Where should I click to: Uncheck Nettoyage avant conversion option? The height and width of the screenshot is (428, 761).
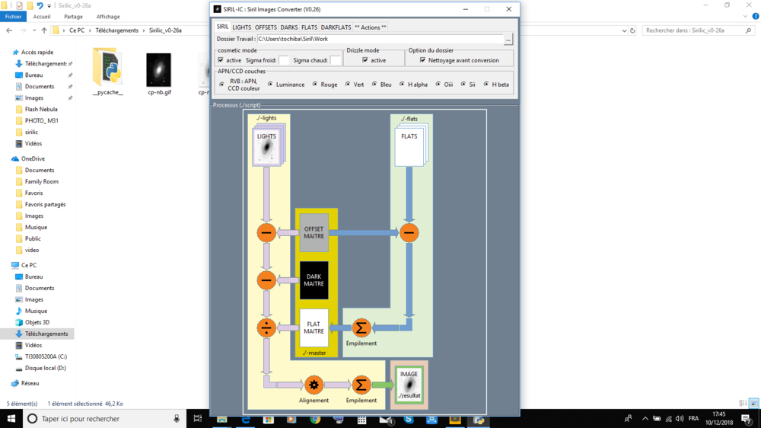[422, 60]
